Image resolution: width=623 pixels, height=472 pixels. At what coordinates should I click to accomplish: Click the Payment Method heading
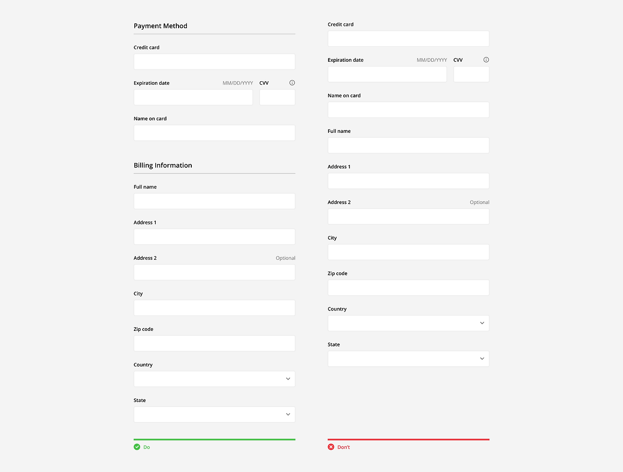[161, 26]
